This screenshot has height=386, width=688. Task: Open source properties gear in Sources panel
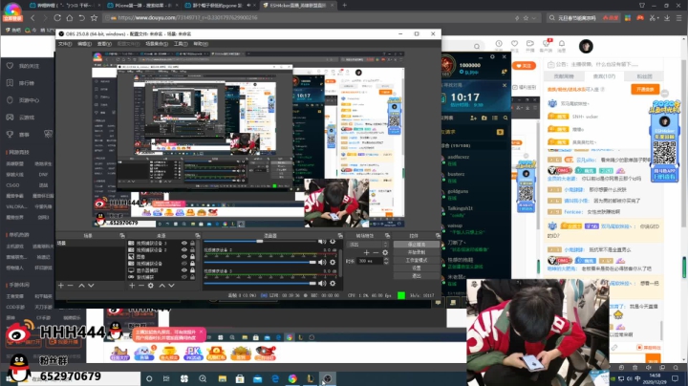pos(151,286)
